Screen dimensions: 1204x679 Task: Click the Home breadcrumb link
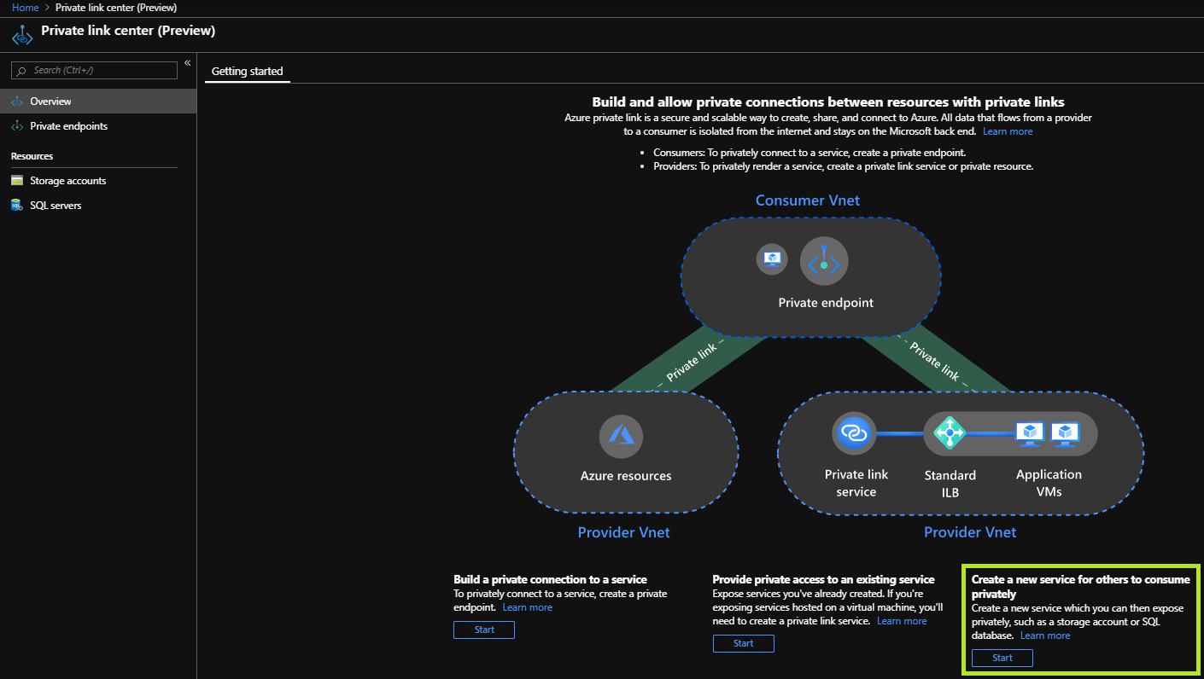click(x=26, y=8)
